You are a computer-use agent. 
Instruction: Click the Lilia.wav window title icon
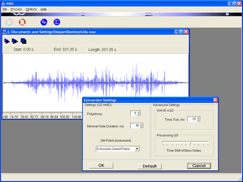[x=5, y=32]
